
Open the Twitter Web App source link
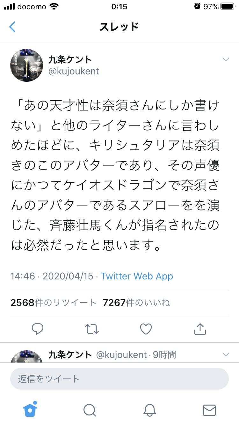pos(137,276)
